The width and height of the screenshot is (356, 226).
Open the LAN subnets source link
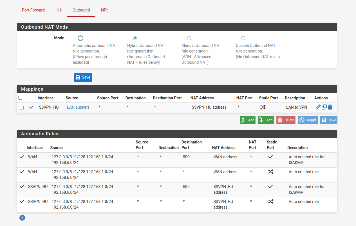pos(78,107)
